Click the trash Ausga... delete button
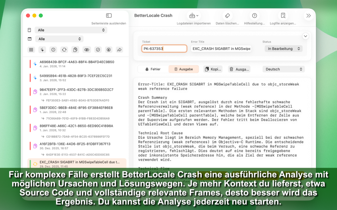The width and height of the screenshot is (337, 210). click(239, 69)
